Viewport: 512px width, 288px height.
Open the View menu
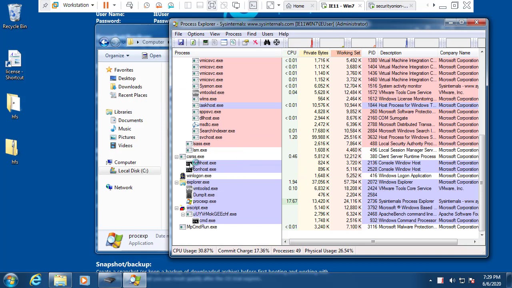coord(215,34)
